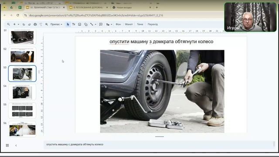Image resolution: width=279 pixels, height=157 pixels.
Task: Go forward in browser history
Action: point(11,15)
